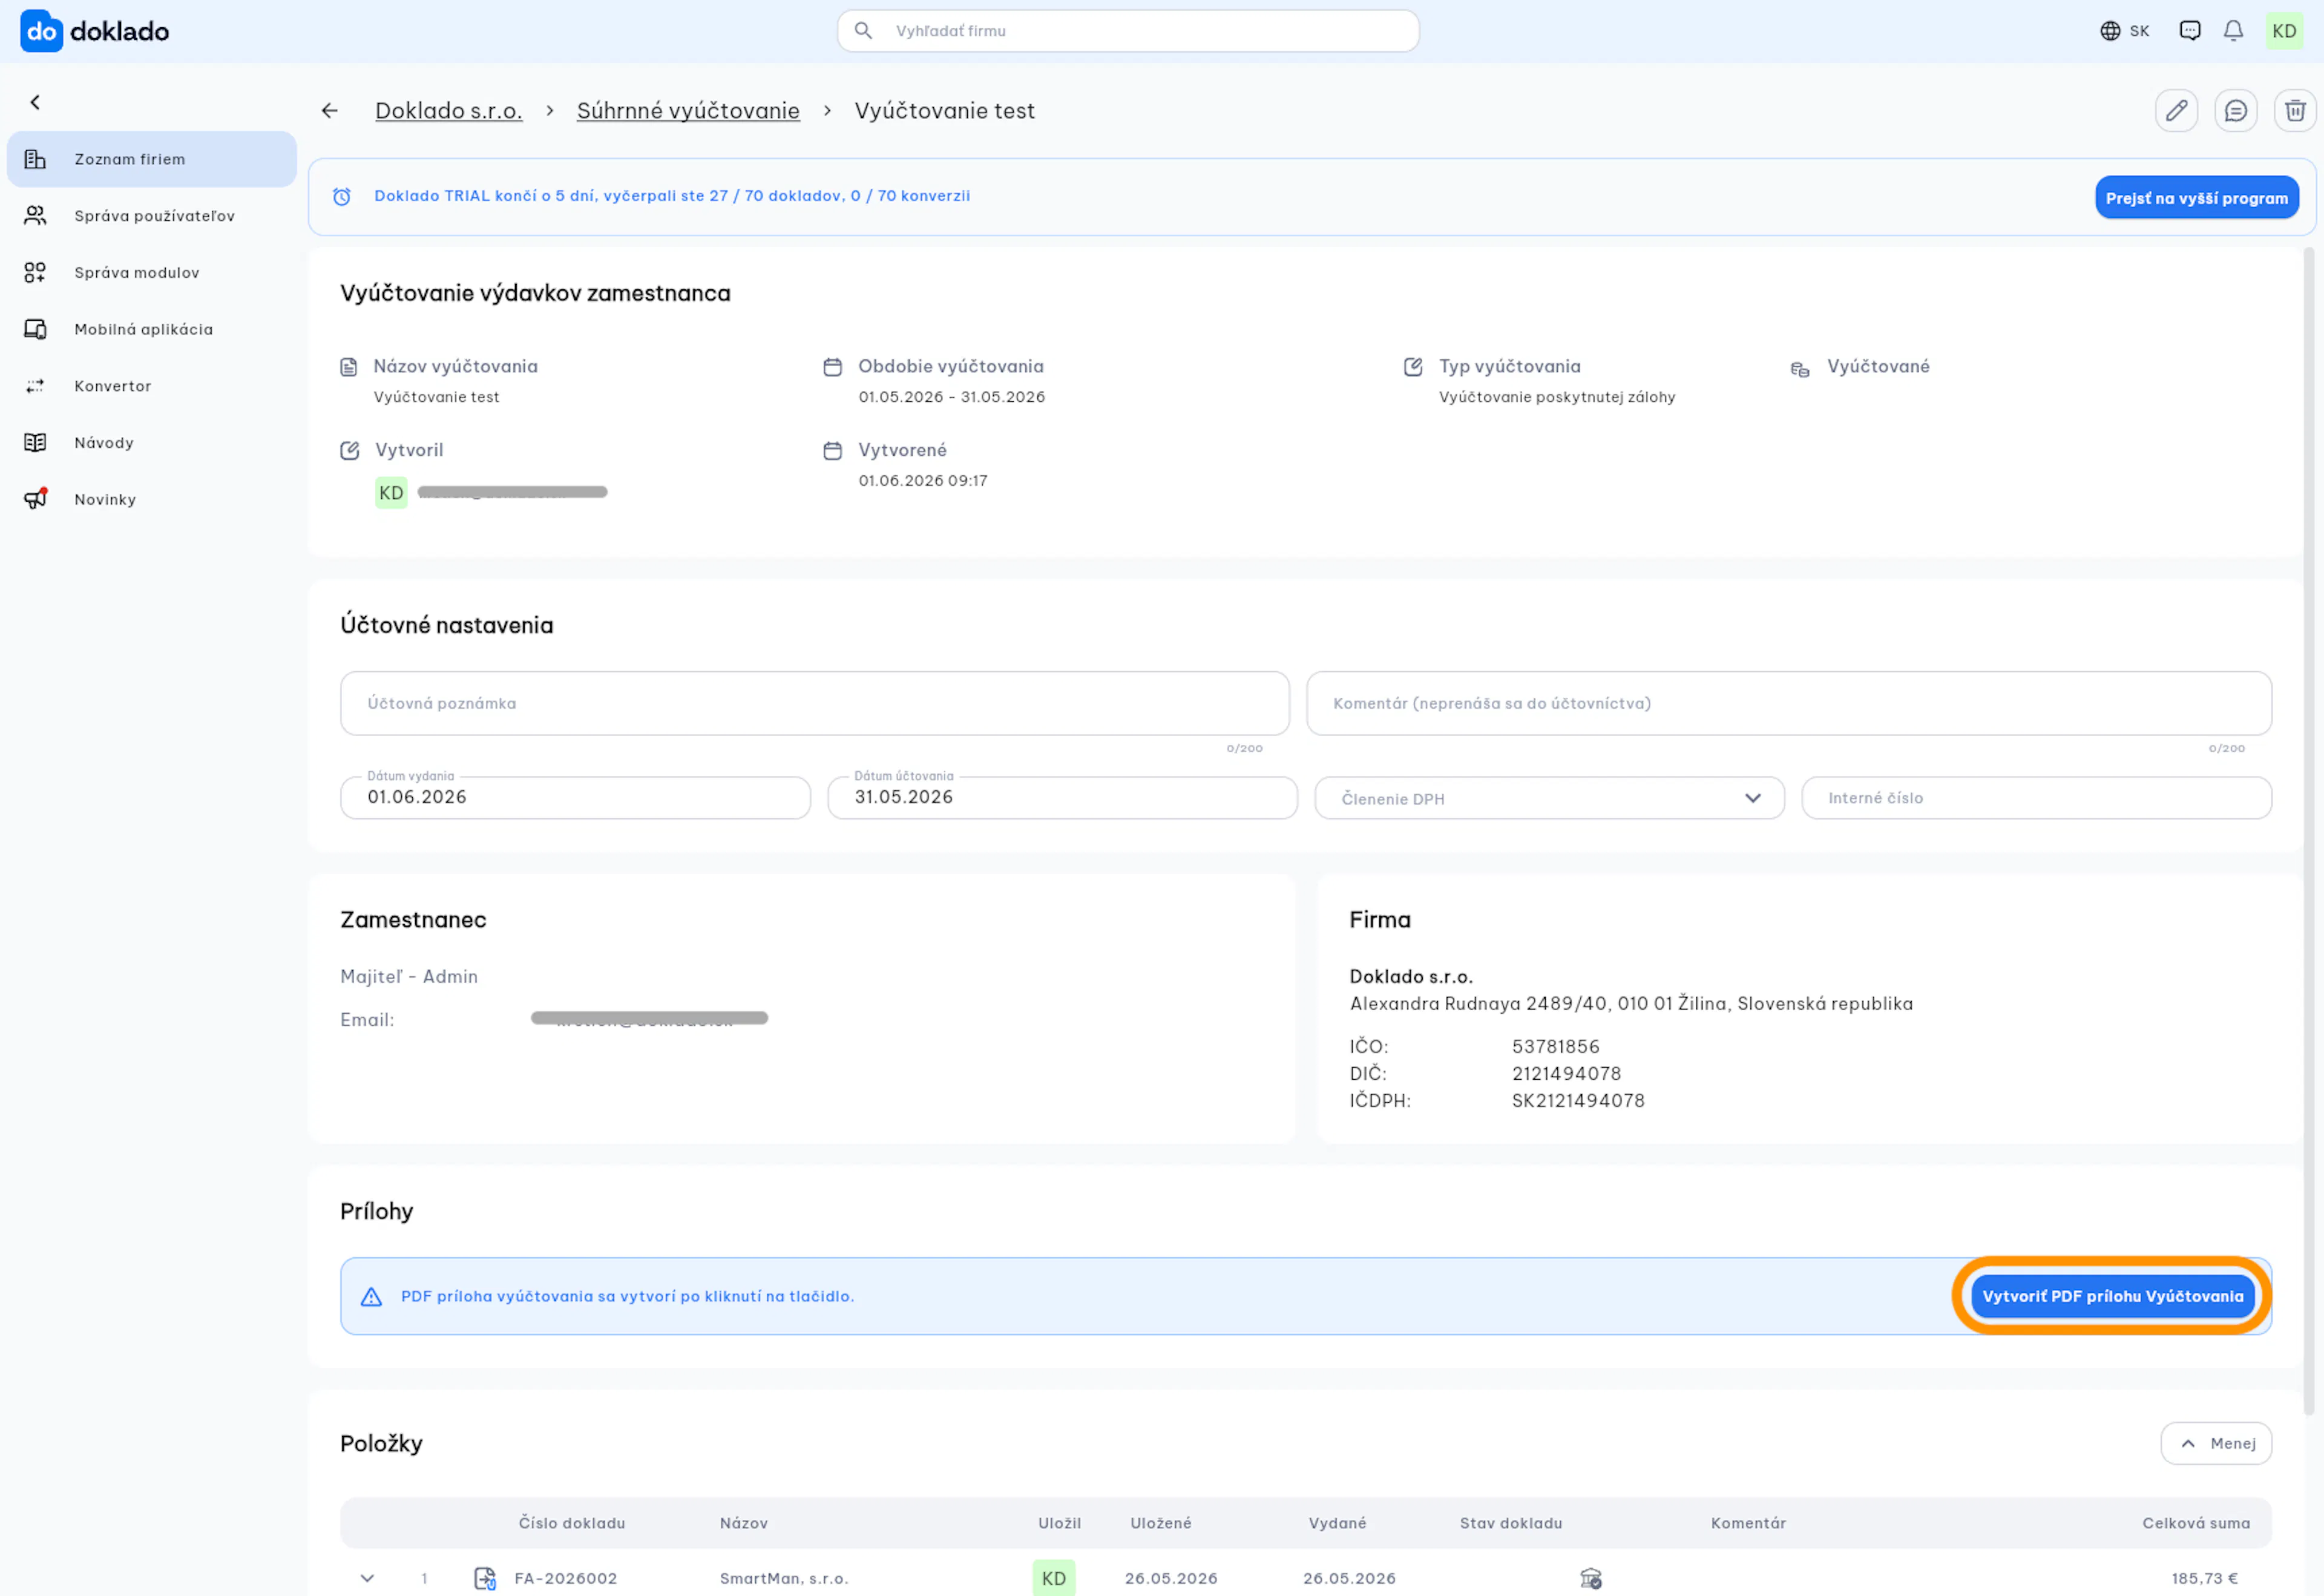Collapse the sidebar with the back chevron
This screenshot has width=2324, height=1596.
point(36,102)
